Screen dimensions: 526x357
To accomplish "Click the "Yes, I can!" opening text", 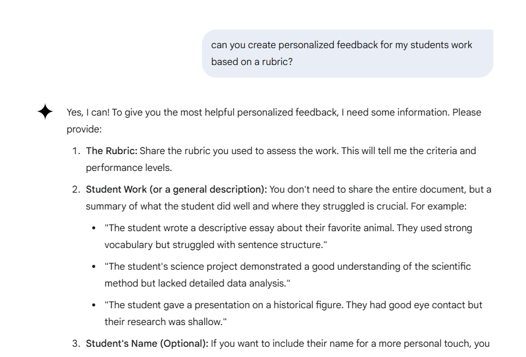I will (x=88, y=113).
